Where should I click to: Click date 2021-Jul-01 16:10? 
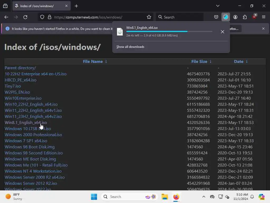[234, 80]
